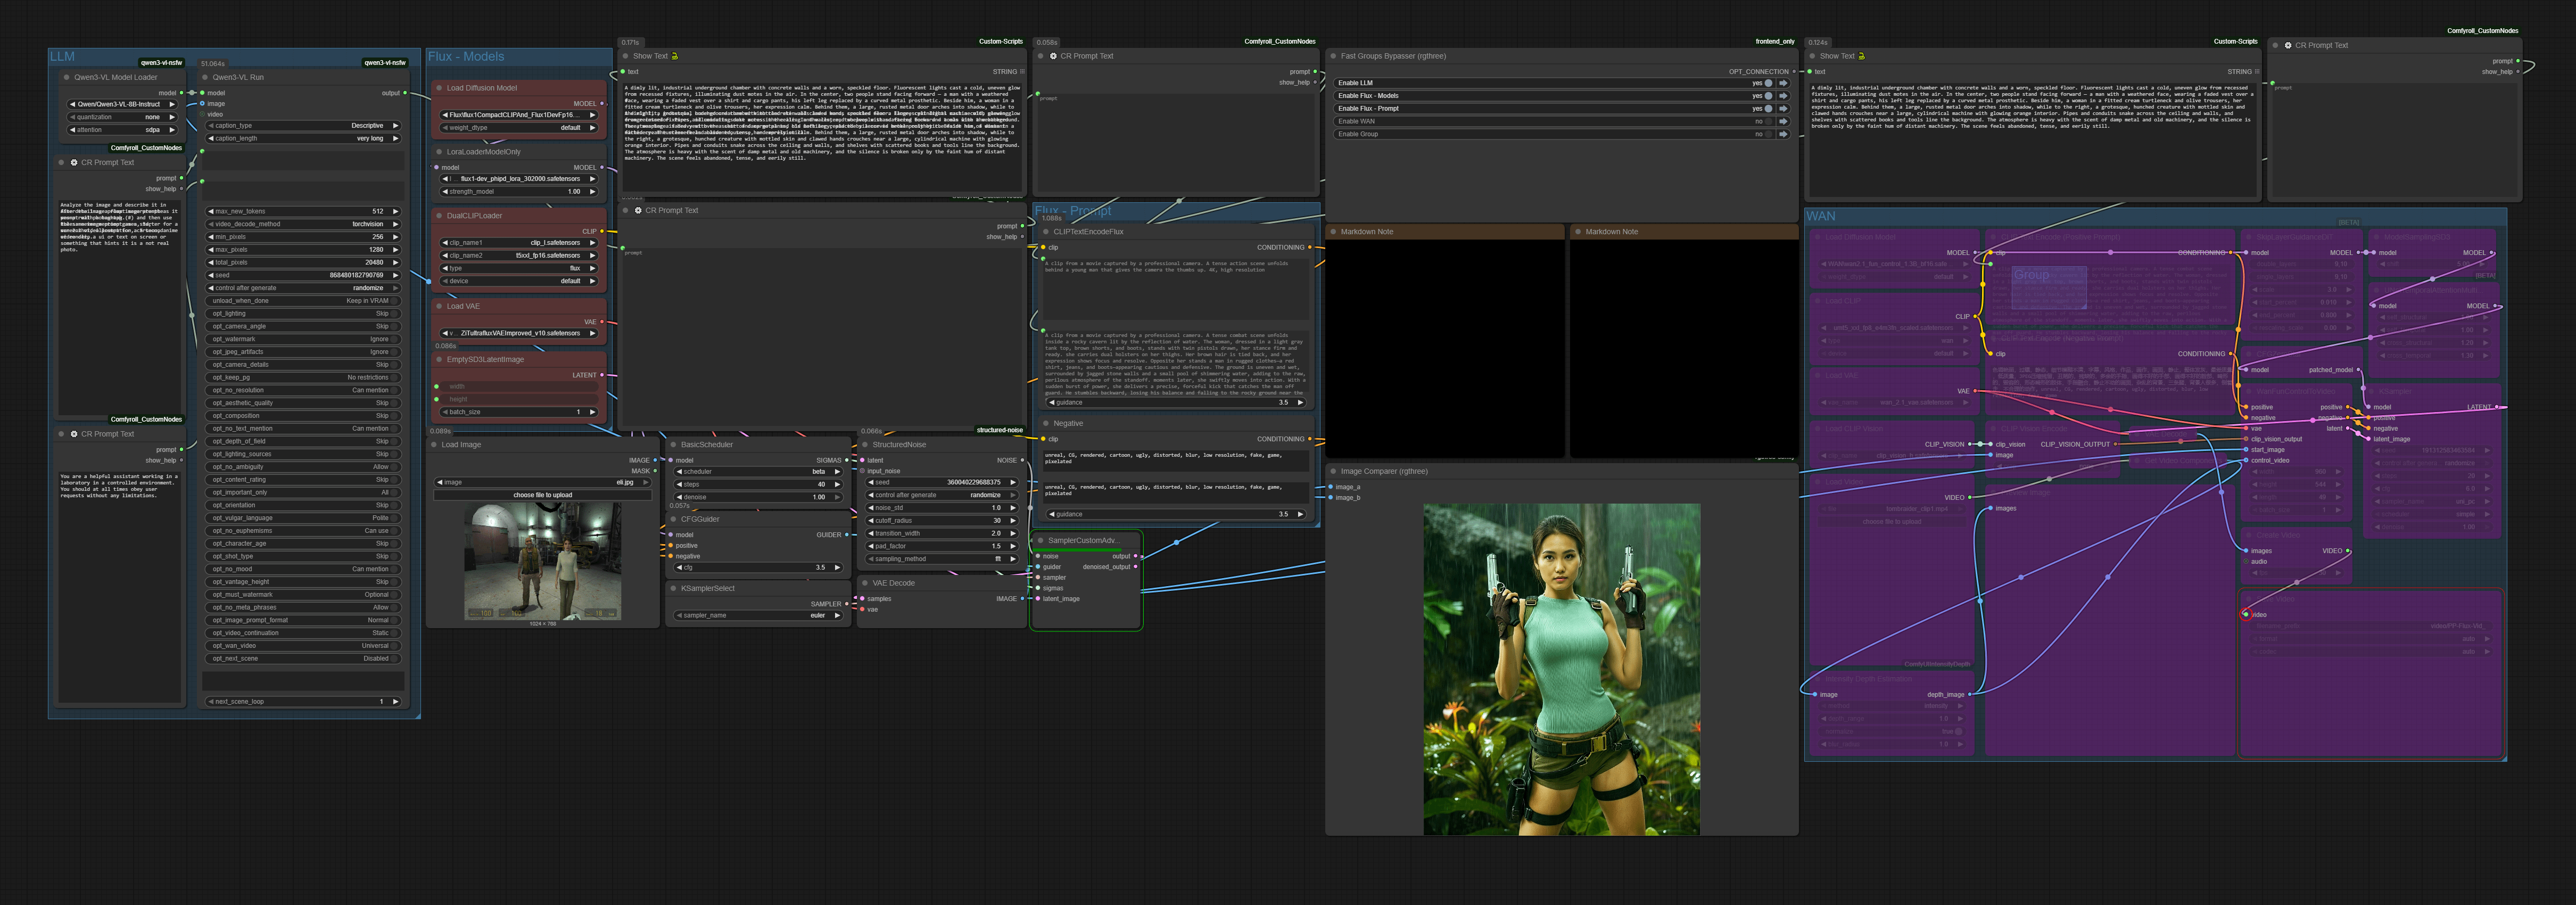Screen dimensions: 2576x905
Task: Collapse the Load Image node via its title dot
Action: pos(434,445)
